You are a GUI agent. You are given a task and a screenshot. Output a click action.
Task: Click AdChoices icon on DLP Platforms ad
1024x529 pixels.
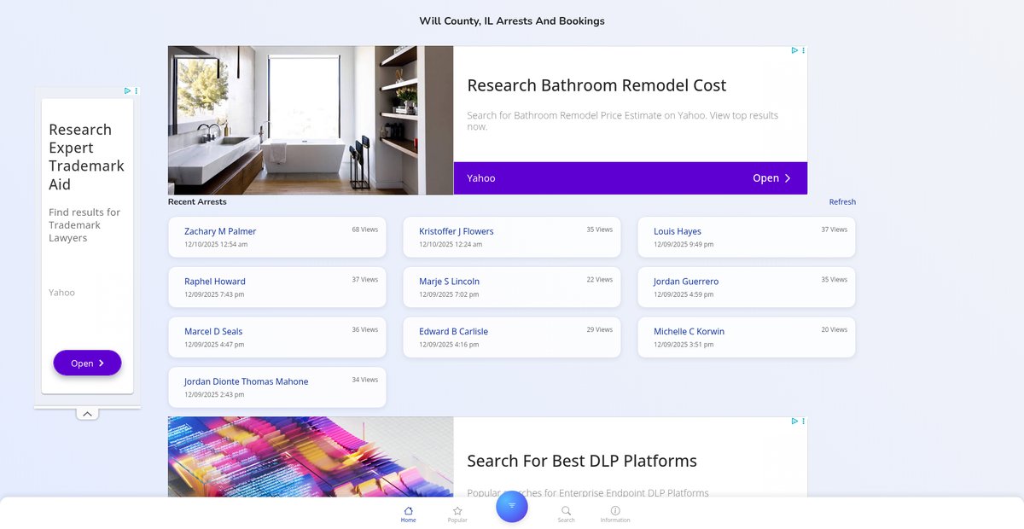coord(794,421)
